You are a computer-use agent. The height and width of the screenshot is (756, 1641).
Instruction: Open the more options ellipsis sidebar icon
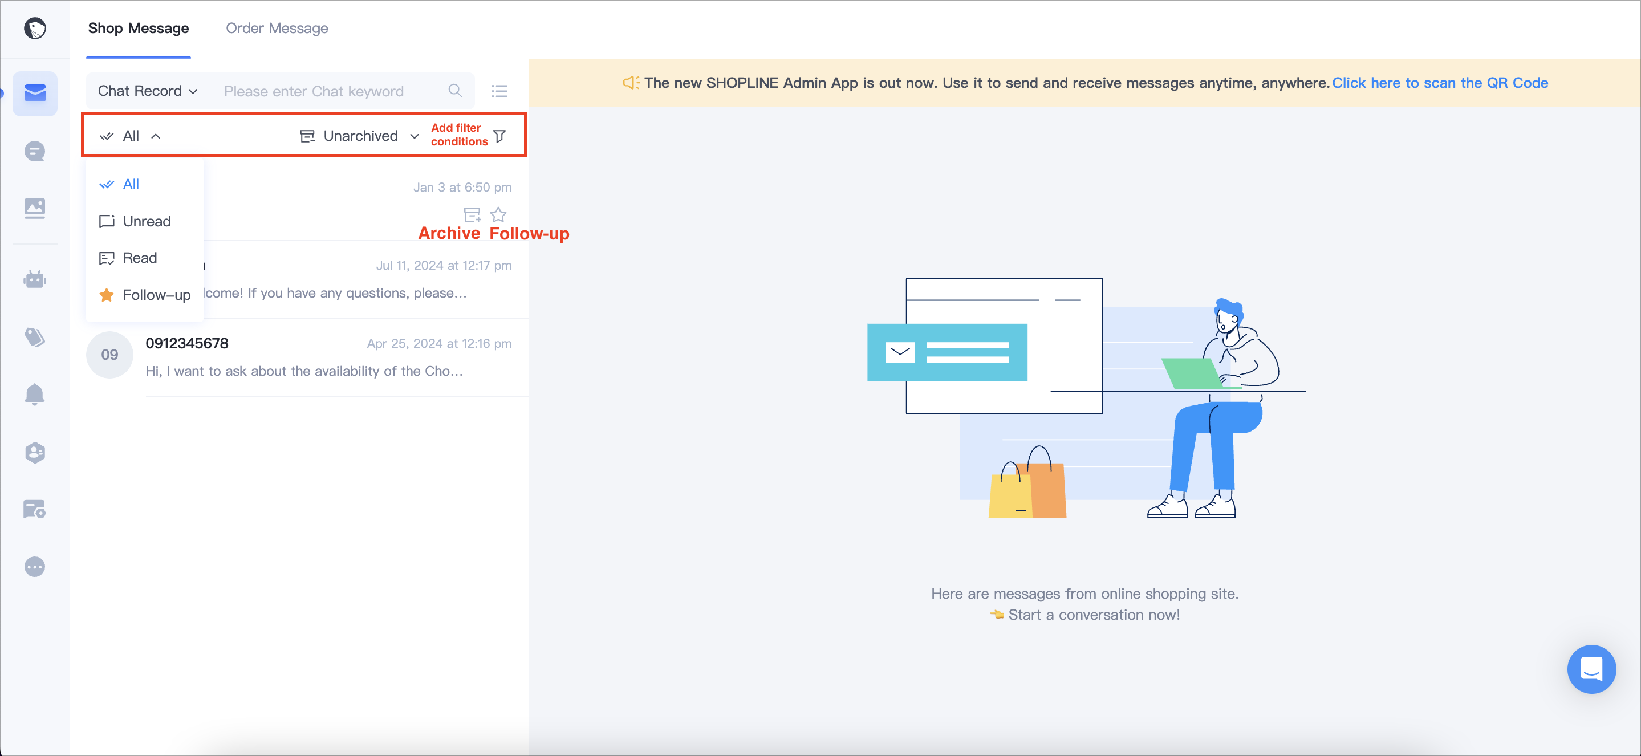tap(35, 567)
